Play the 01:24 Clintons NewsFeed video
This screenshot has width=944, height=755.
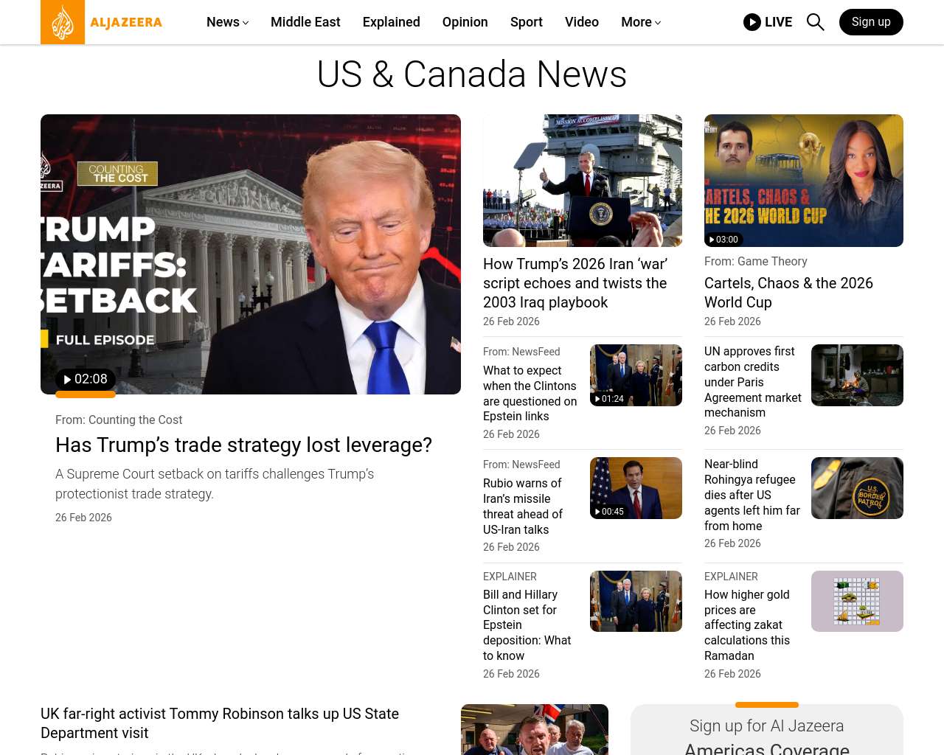(x=609, y=399)
